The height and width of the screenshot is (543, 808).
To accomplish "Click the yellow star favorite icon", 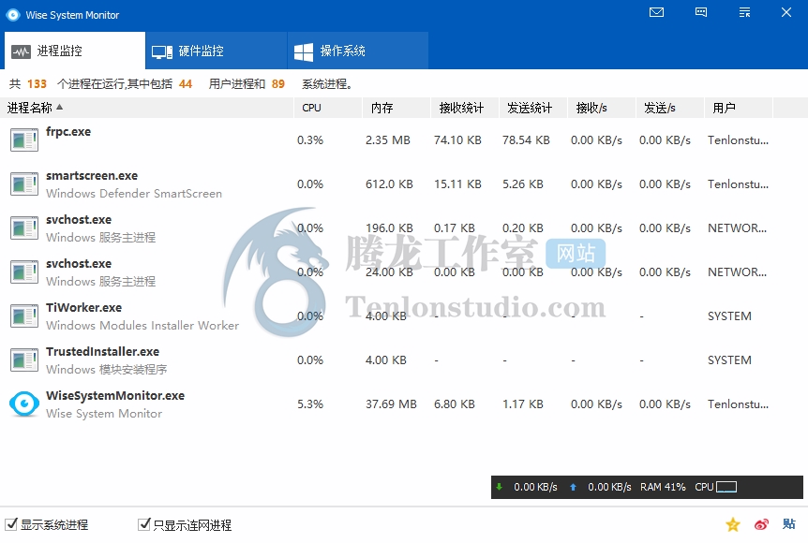I will [733, 524].
